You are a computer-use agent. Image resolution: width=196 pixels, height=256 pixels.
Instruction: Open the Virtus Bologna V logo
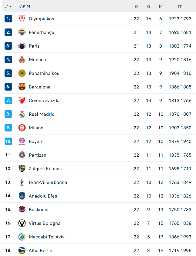pyautogui.click(x=22, y=223)
